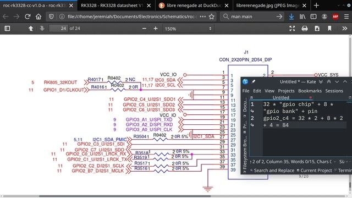This screenshot has width=352, height=198.
Task: Open a new Firefox tab
Action: (x=316, y=5)
